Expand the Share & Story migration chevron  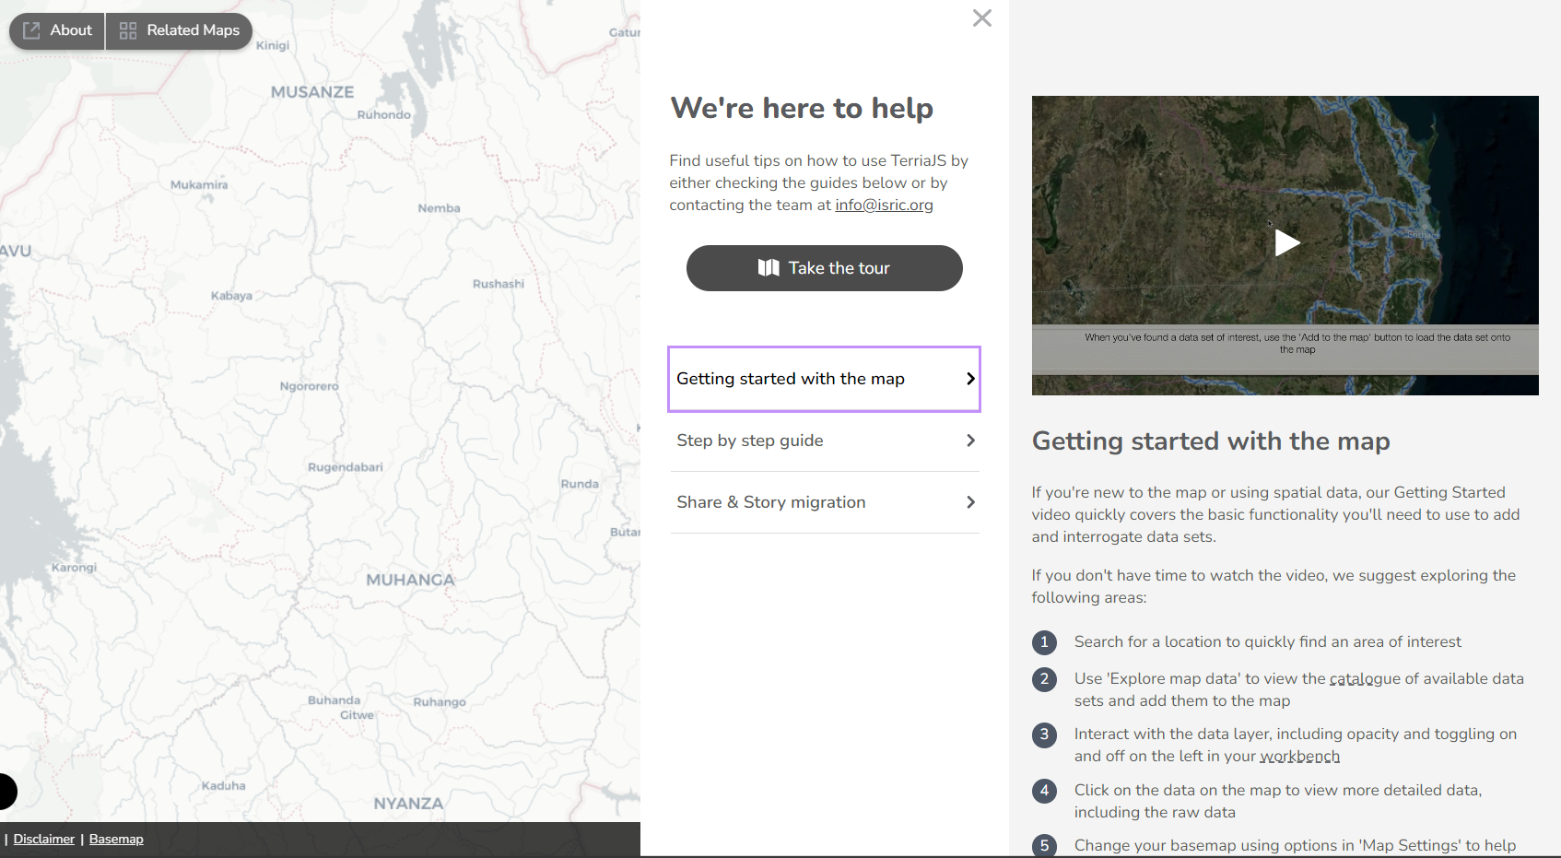[969, 502]
